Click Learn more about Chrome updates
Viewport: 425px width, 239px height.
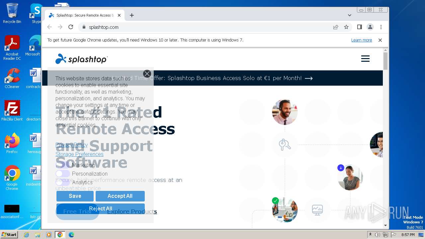pyautogui.click(x=362, y=40)
